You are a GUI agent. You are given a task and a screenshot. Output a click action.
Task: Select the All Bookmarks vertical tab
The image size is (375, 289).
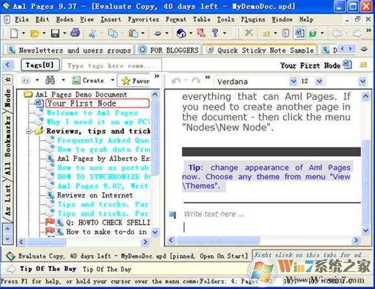pos(8,146)
